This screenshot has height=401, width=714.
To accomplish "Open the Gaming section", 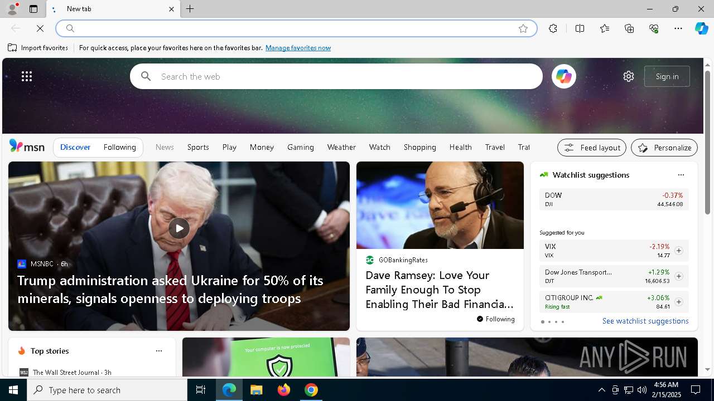I will click(301, 147).
